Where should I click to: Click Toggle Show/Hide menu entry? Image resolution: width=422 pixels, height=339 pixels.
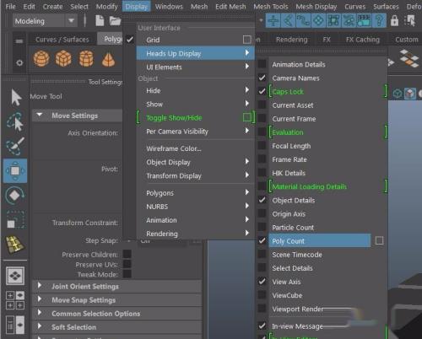[174, 118]
